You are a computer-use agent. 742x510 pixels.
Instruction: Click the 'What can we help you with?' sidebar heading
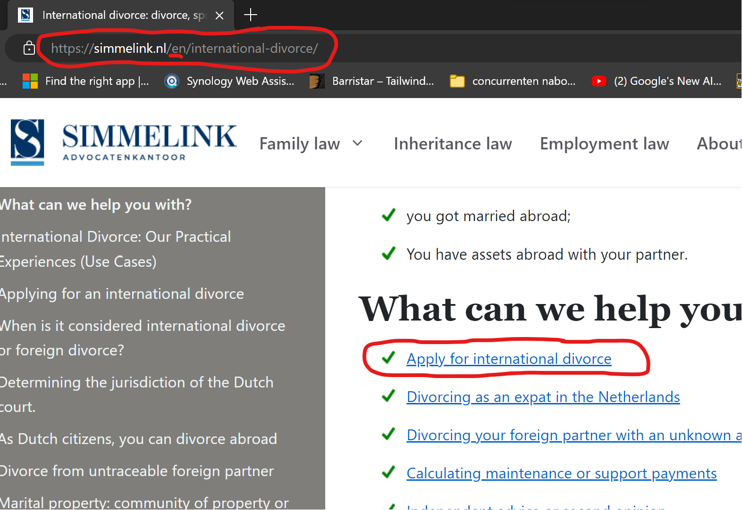(96, 205)
